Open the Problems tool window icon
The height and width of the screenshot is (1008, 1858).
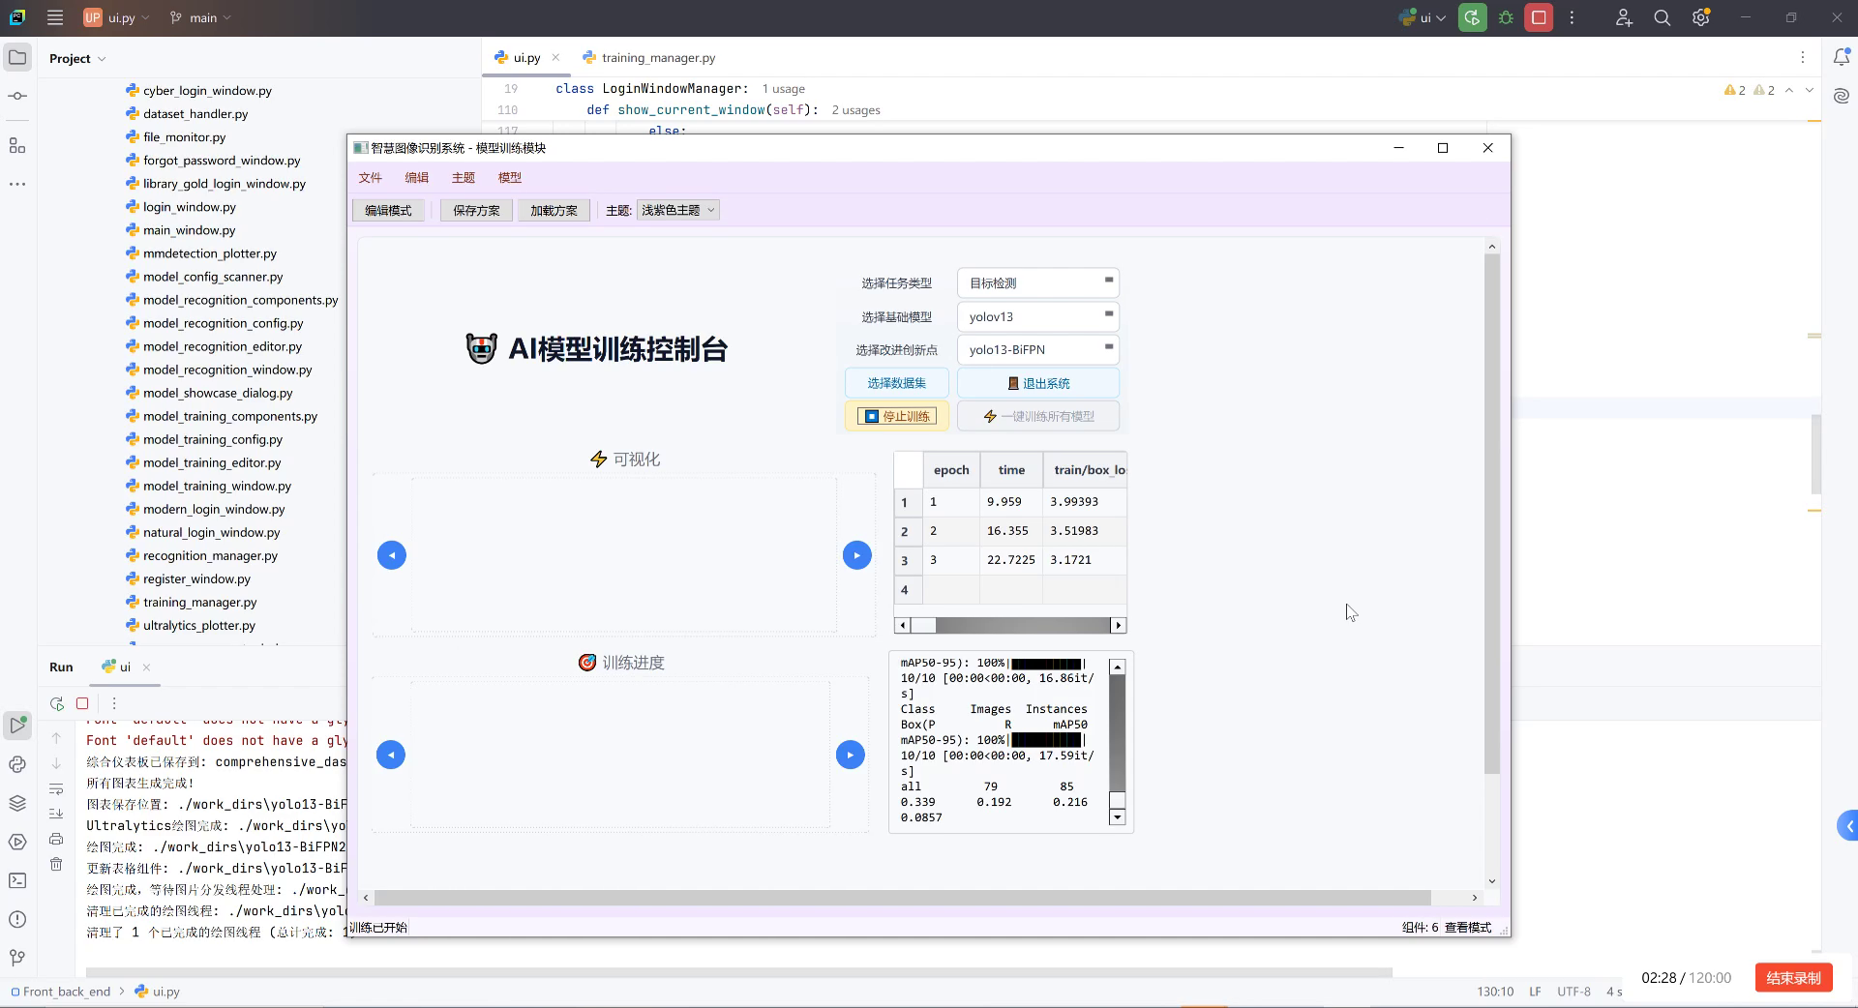tap(17, 919)
